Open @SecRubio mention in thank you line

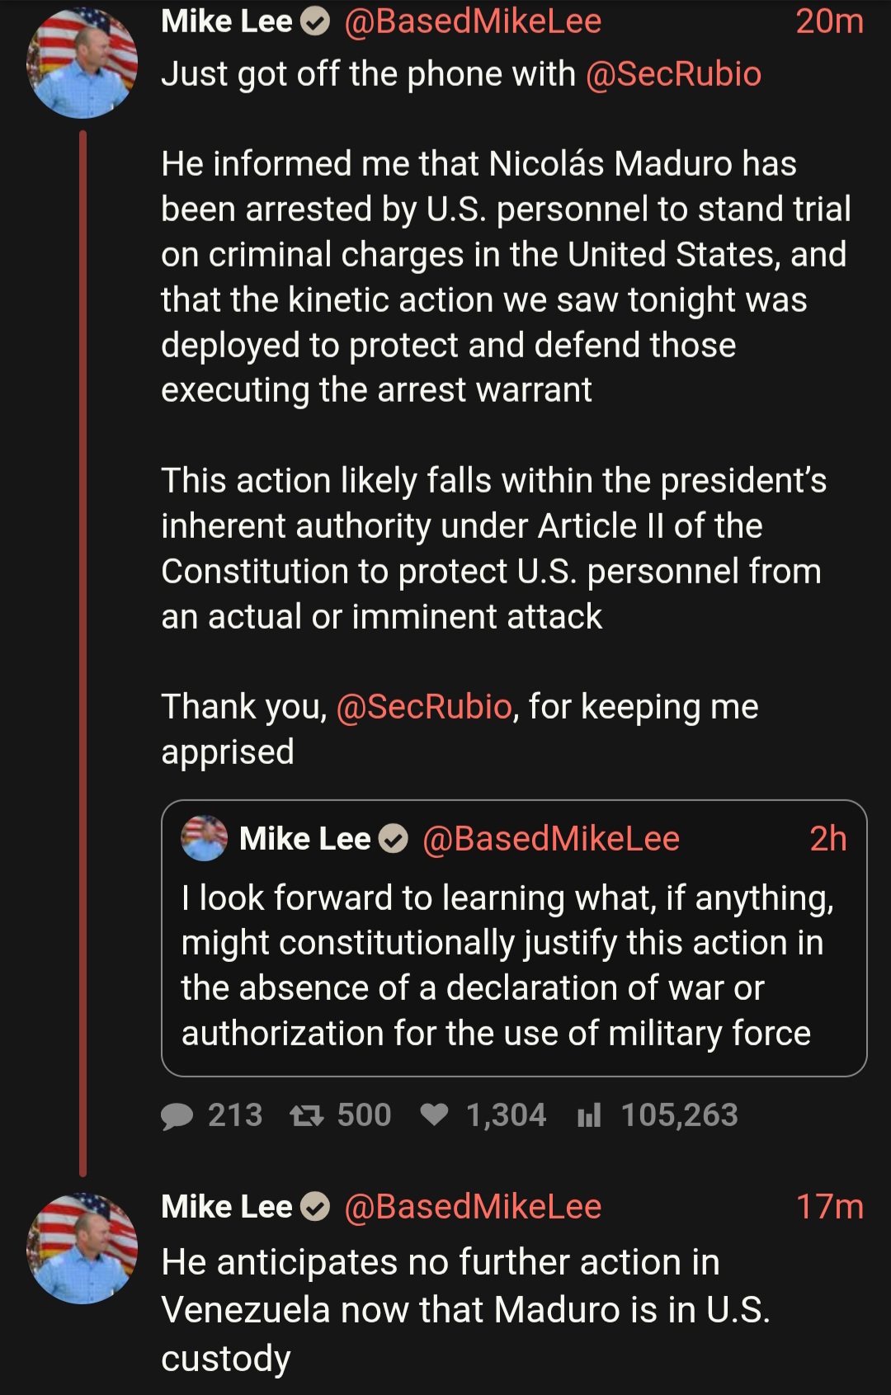click(x=424, y=707)
